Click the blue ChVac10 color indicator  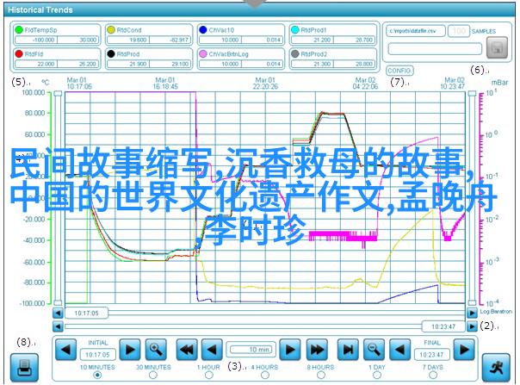[203, 30]
